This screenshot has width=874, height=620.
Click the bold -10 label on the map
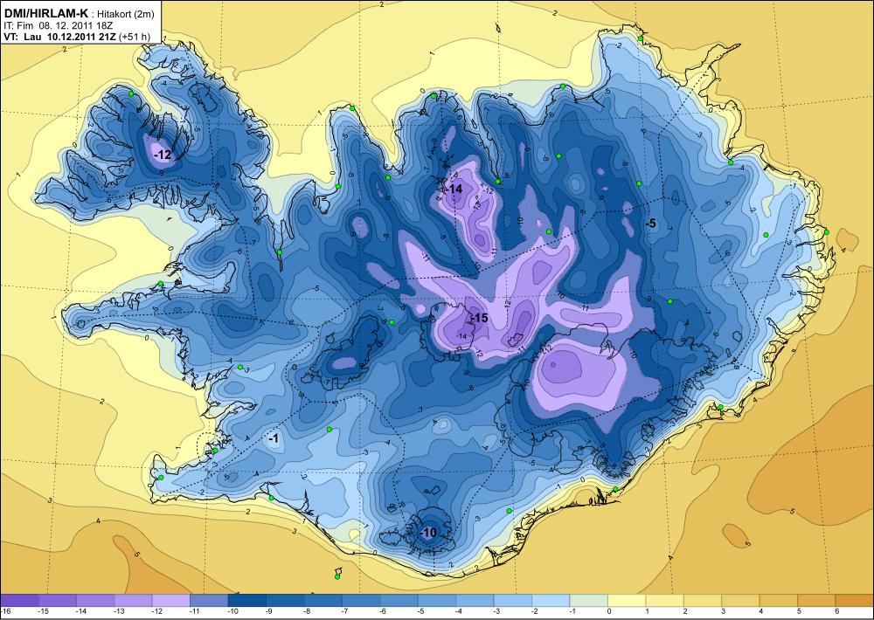(428, 533)
